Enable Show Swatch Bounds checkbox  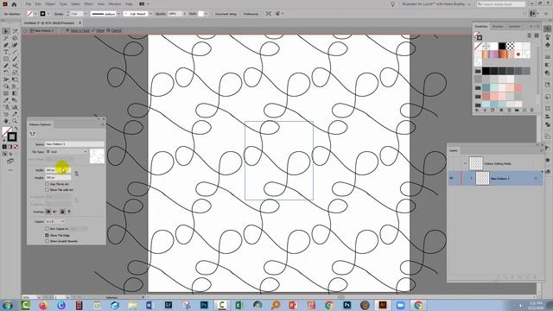[x=47, y=241]
